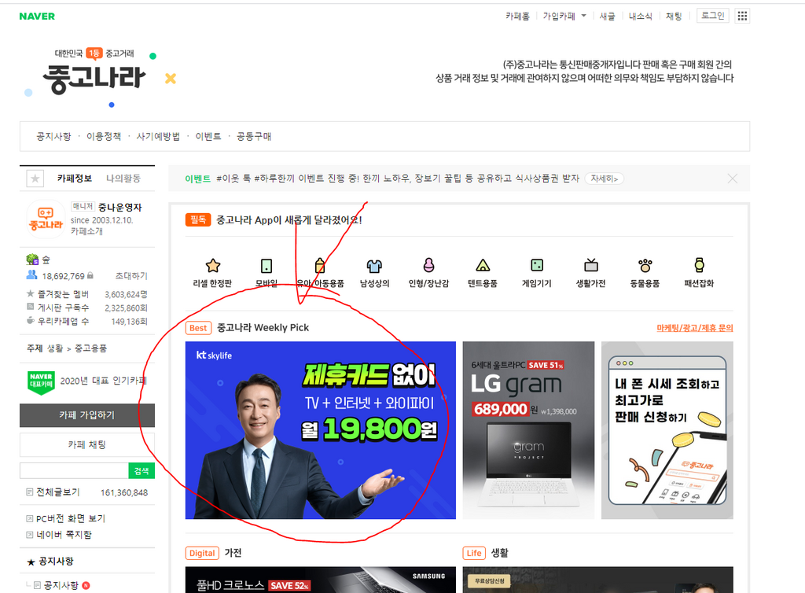Open the 자세히> event details button
805x593 pixels.
pyautogui.click(x=605, y=179)
